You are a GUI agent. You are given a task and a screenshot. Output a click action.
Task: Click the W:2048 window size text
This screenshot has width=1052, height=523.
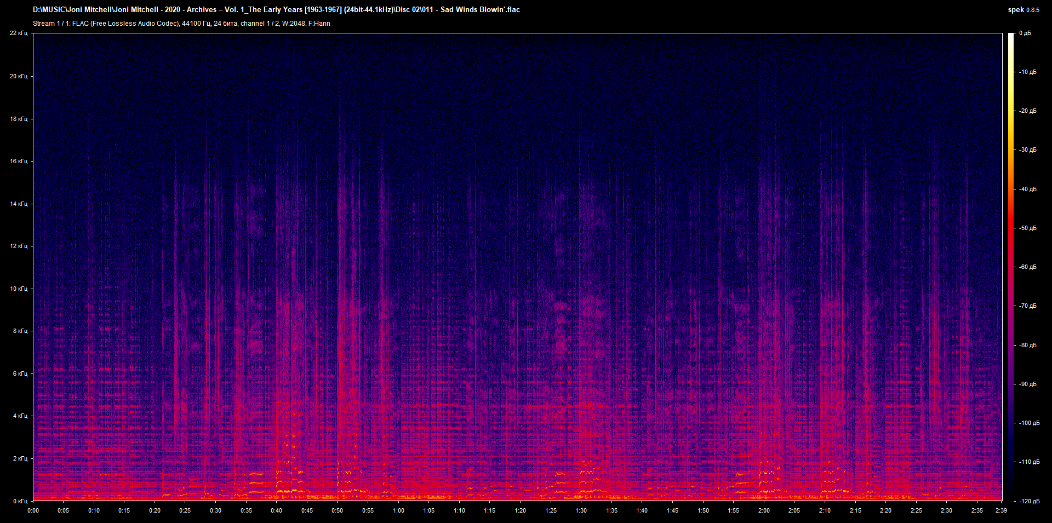[x=293, y=24]
